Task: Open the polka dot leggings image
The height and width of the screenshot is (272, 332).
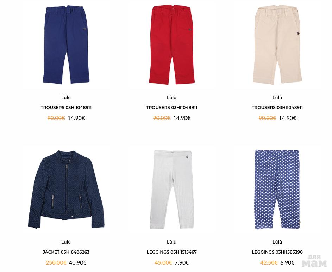Action: (277, 189)
